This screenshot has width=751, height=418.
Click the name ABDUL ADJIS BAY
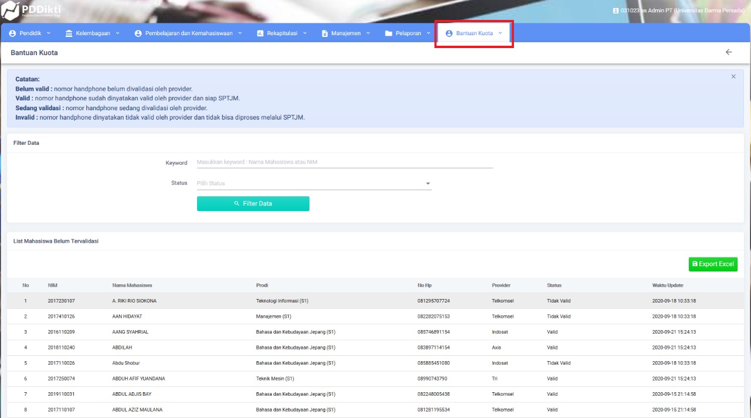coord(131,394)
